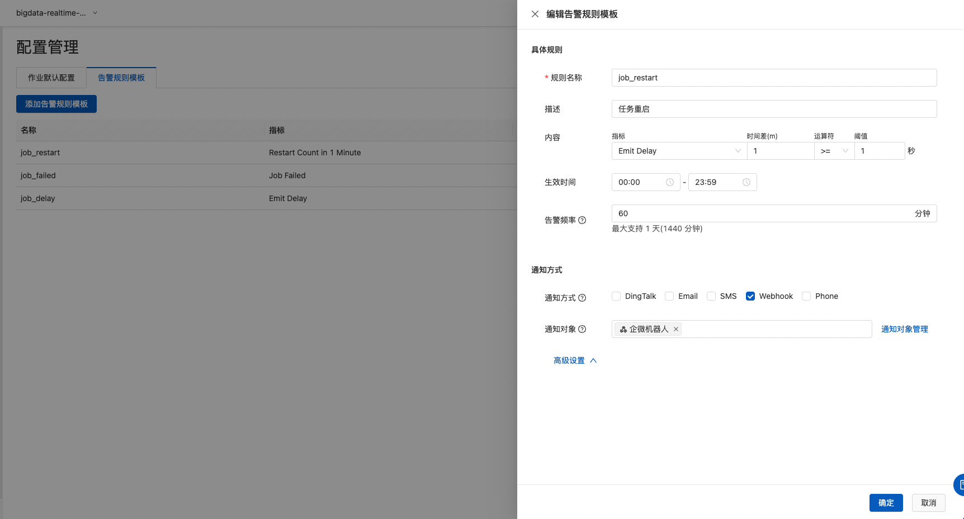The width and height of the screenshot is (964, 519).
Task: Open the Emit Delay metric dropdown
Action: pyautogui.click(x=679, y=151)
